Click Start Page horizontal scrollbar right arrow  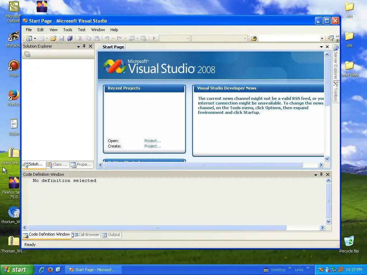click(321, 165)
